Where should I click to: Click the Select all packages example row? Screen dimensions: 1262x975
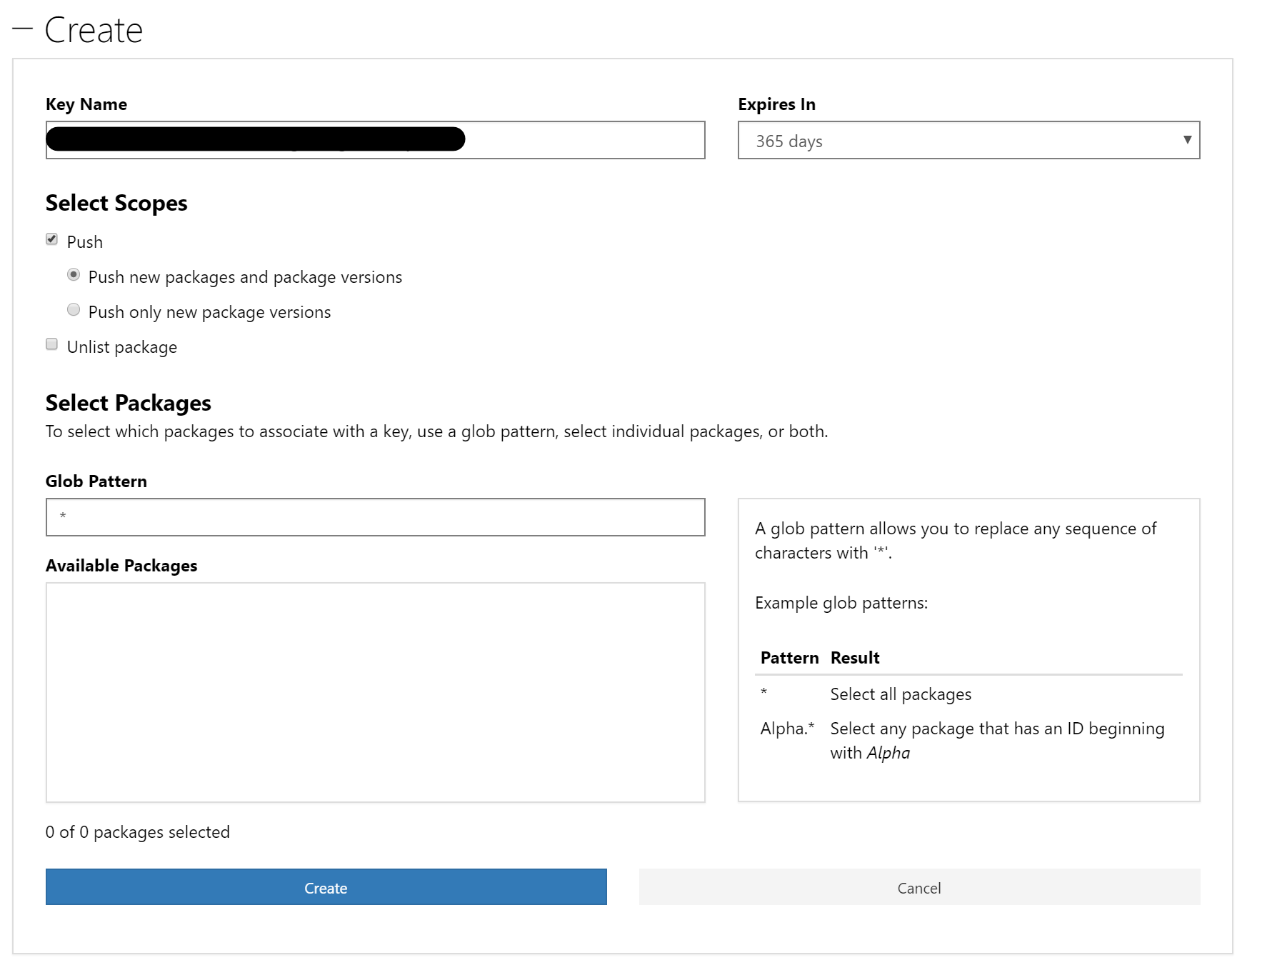(x=901, y=694)
